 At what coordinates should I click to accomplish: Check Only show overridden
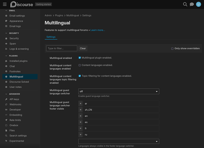click(172, 49)
